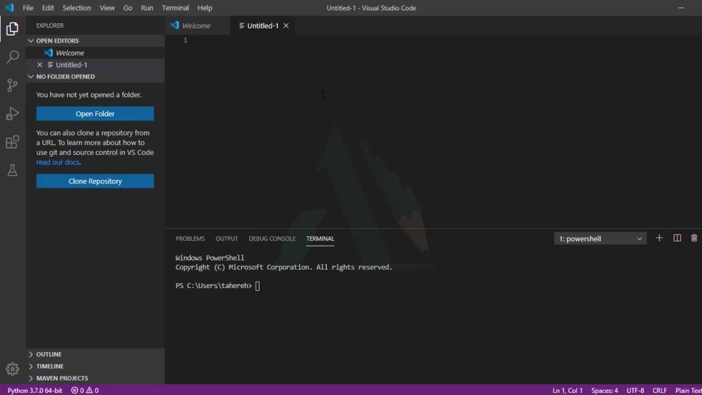Open the Search view in activity bar
The height and width of the screenshot is (395, 702).
pyautogui.click(x=12, y=57)
